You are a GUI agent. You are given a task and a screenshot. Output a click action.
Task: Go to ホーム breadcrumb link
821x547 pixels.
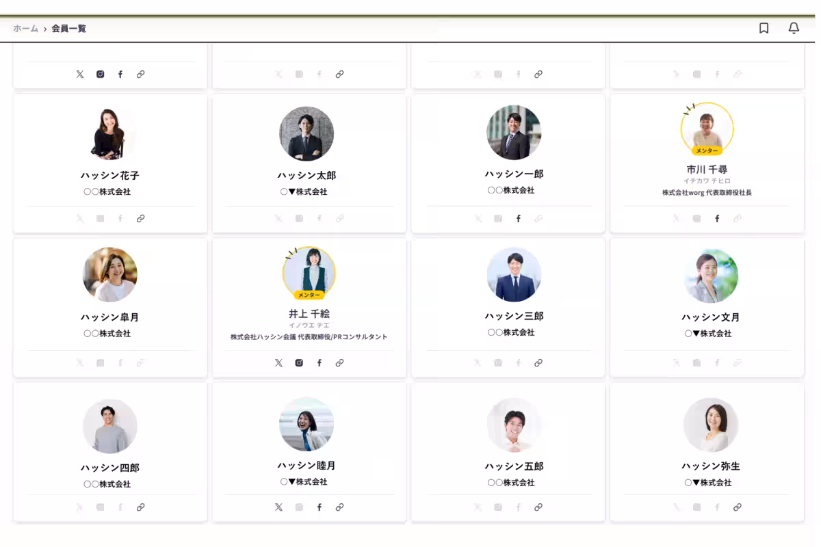[x=25, y=29]
